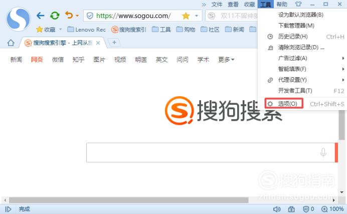The width and height of the screenshot is (347, 214).
Task: Click the search box with Sogou icon
Action: (x=232, y=16)
